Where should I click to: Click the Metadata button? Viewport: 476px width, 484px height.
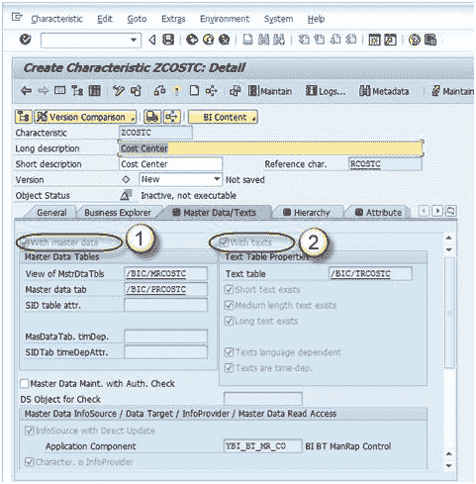coord(384,91)
